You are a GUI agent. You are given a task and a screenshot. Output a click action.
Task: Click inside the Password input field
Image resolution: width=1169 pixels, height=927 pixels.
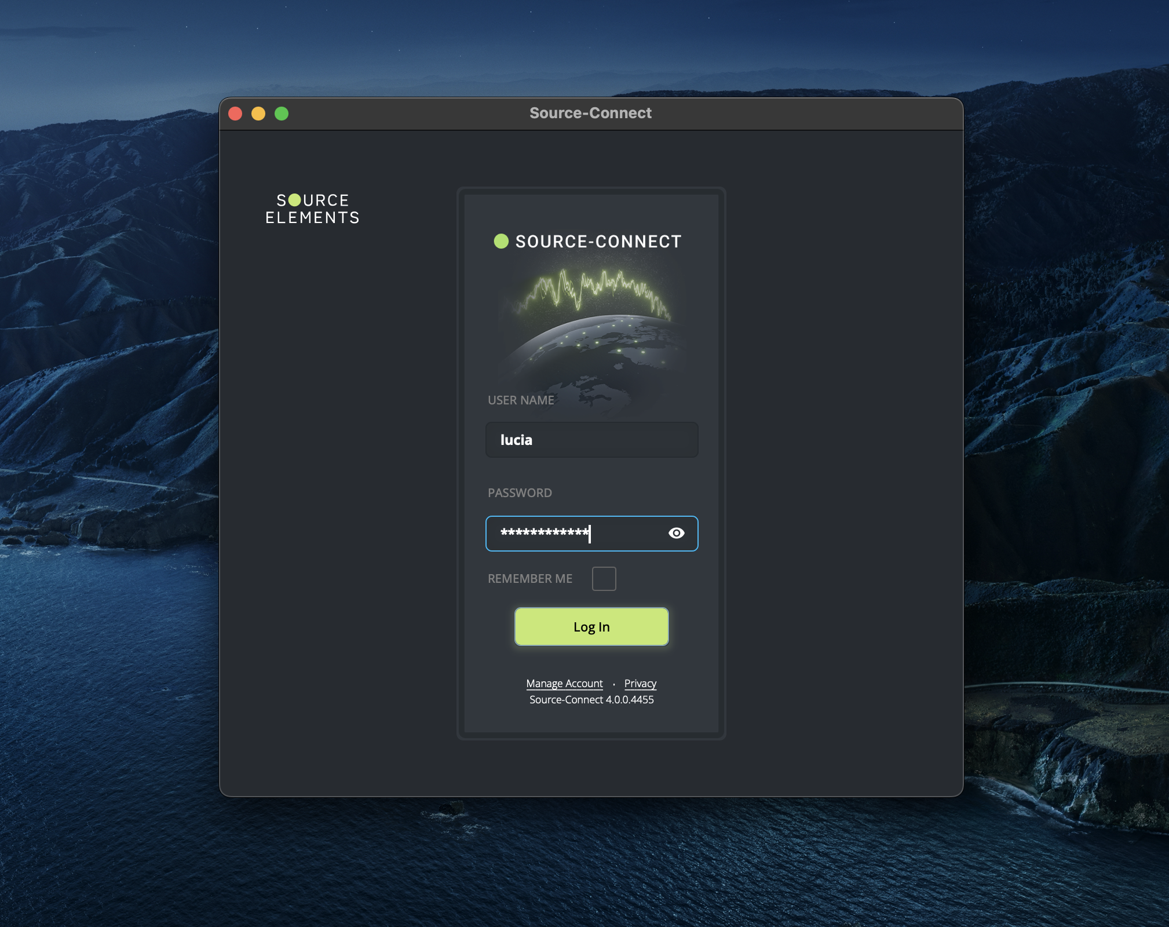click(573, 533)
